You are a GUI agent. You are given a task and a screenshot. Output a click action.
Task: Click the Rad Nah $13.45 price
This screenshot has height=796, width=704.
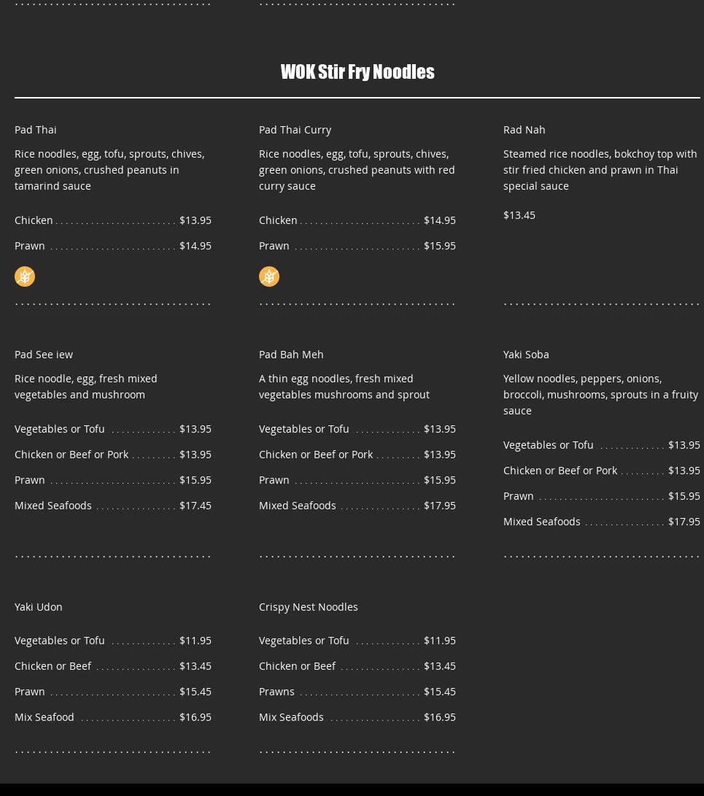point(519,215)
